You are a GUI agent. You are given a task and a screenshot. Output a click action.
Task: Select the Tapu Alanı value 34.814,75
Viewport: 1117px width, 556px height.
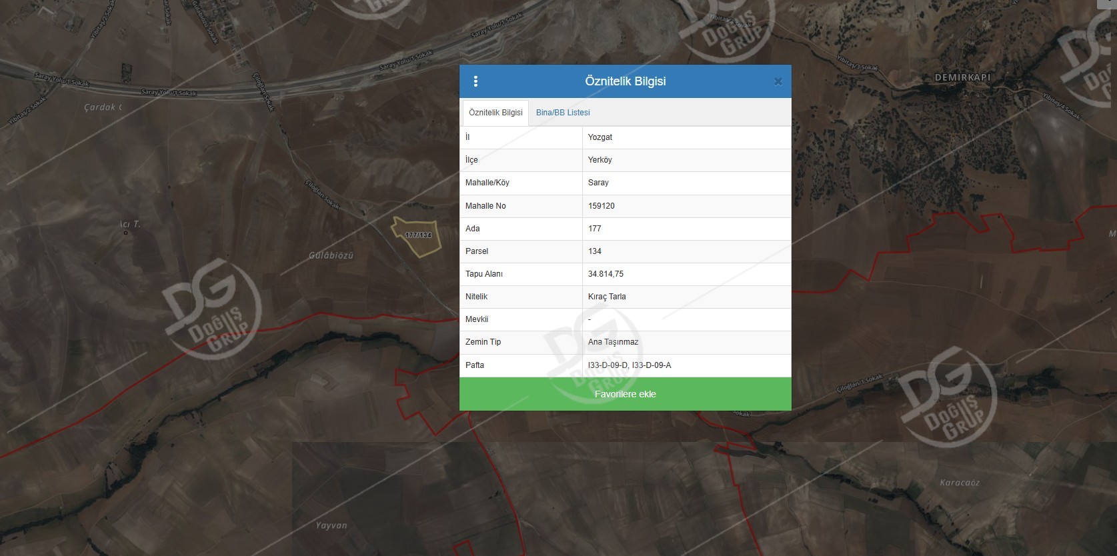(x=606, y=274)
